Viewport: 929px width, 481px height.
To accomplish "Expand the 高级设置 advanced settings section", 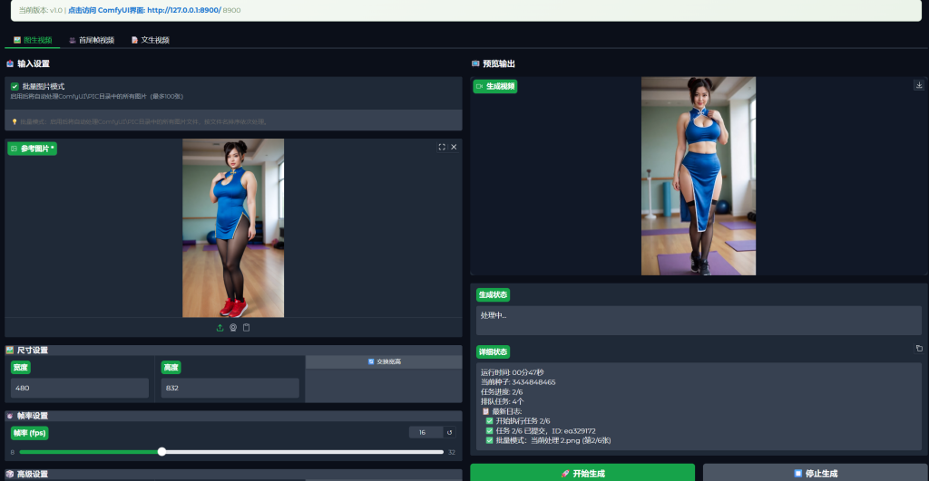I will click(233, 475).
